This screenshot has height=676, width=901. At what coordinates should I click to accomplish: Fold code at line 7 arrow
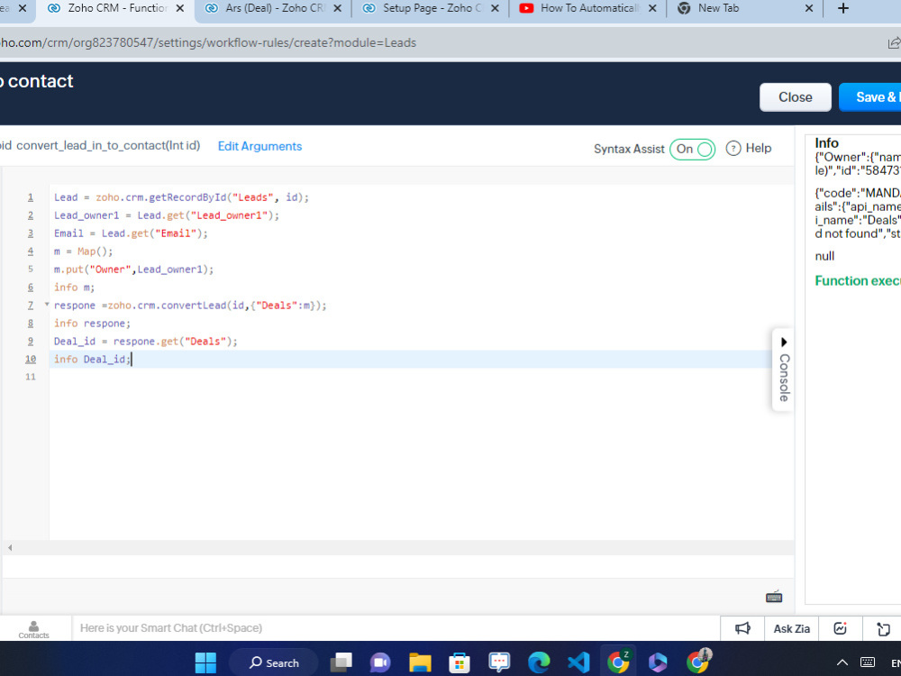click(47, 305)
